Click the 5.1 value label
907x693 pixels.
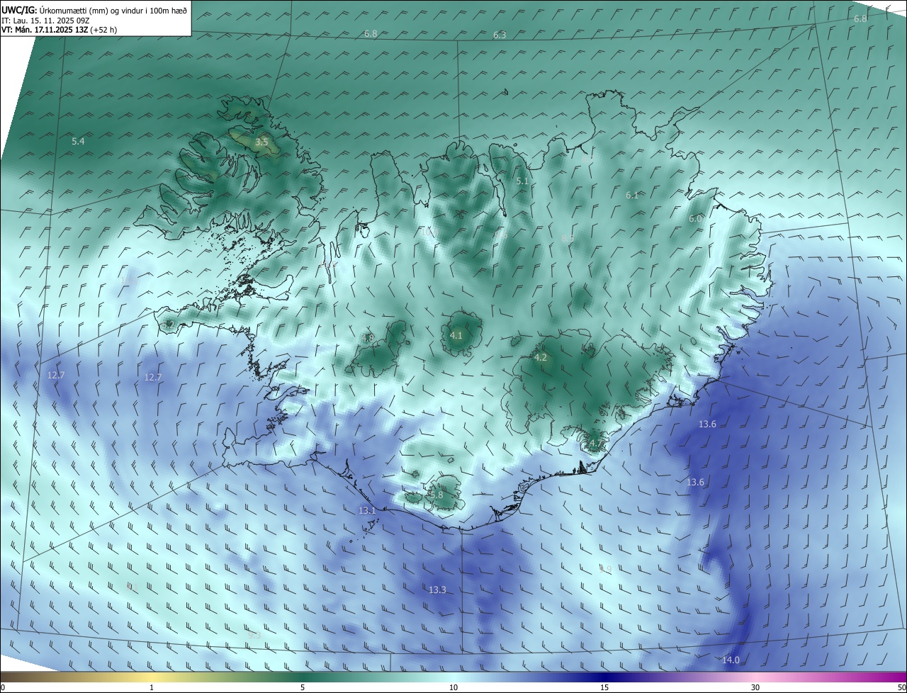pyautogui.click(x=522, y=181)
